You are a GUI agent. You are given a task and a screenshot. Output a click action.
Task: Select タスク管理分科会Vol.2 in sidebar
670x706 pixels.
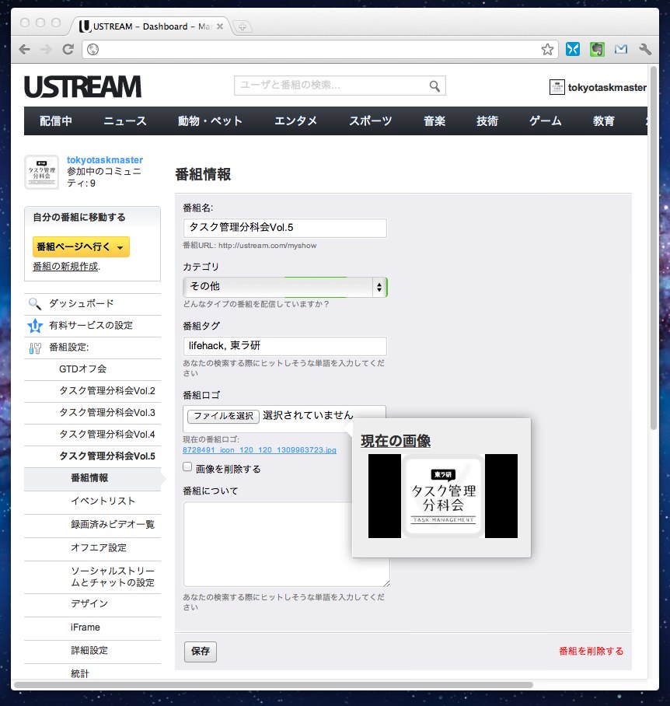(x=107, y=391)
